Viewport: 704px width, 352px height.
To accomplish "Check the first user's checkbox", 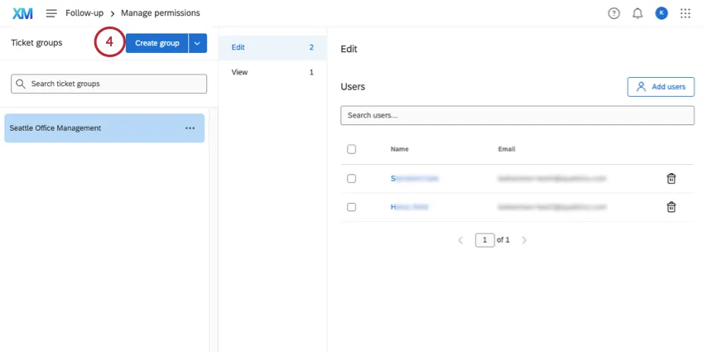I will click(x=351, y=178).
